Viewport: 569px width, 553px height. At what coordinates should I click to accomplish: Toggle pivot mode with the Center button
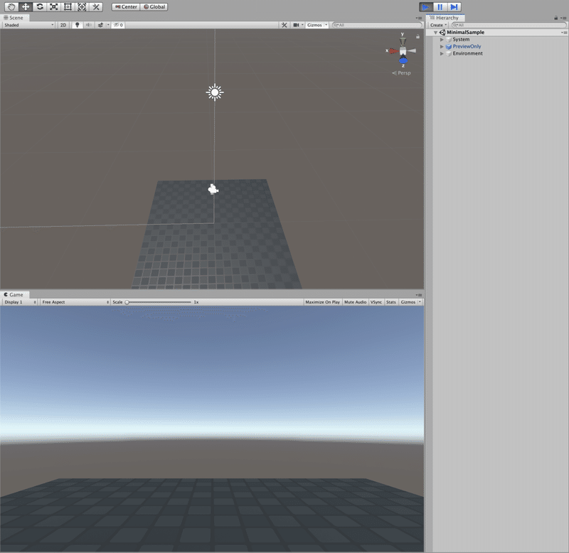click(126, 7)
